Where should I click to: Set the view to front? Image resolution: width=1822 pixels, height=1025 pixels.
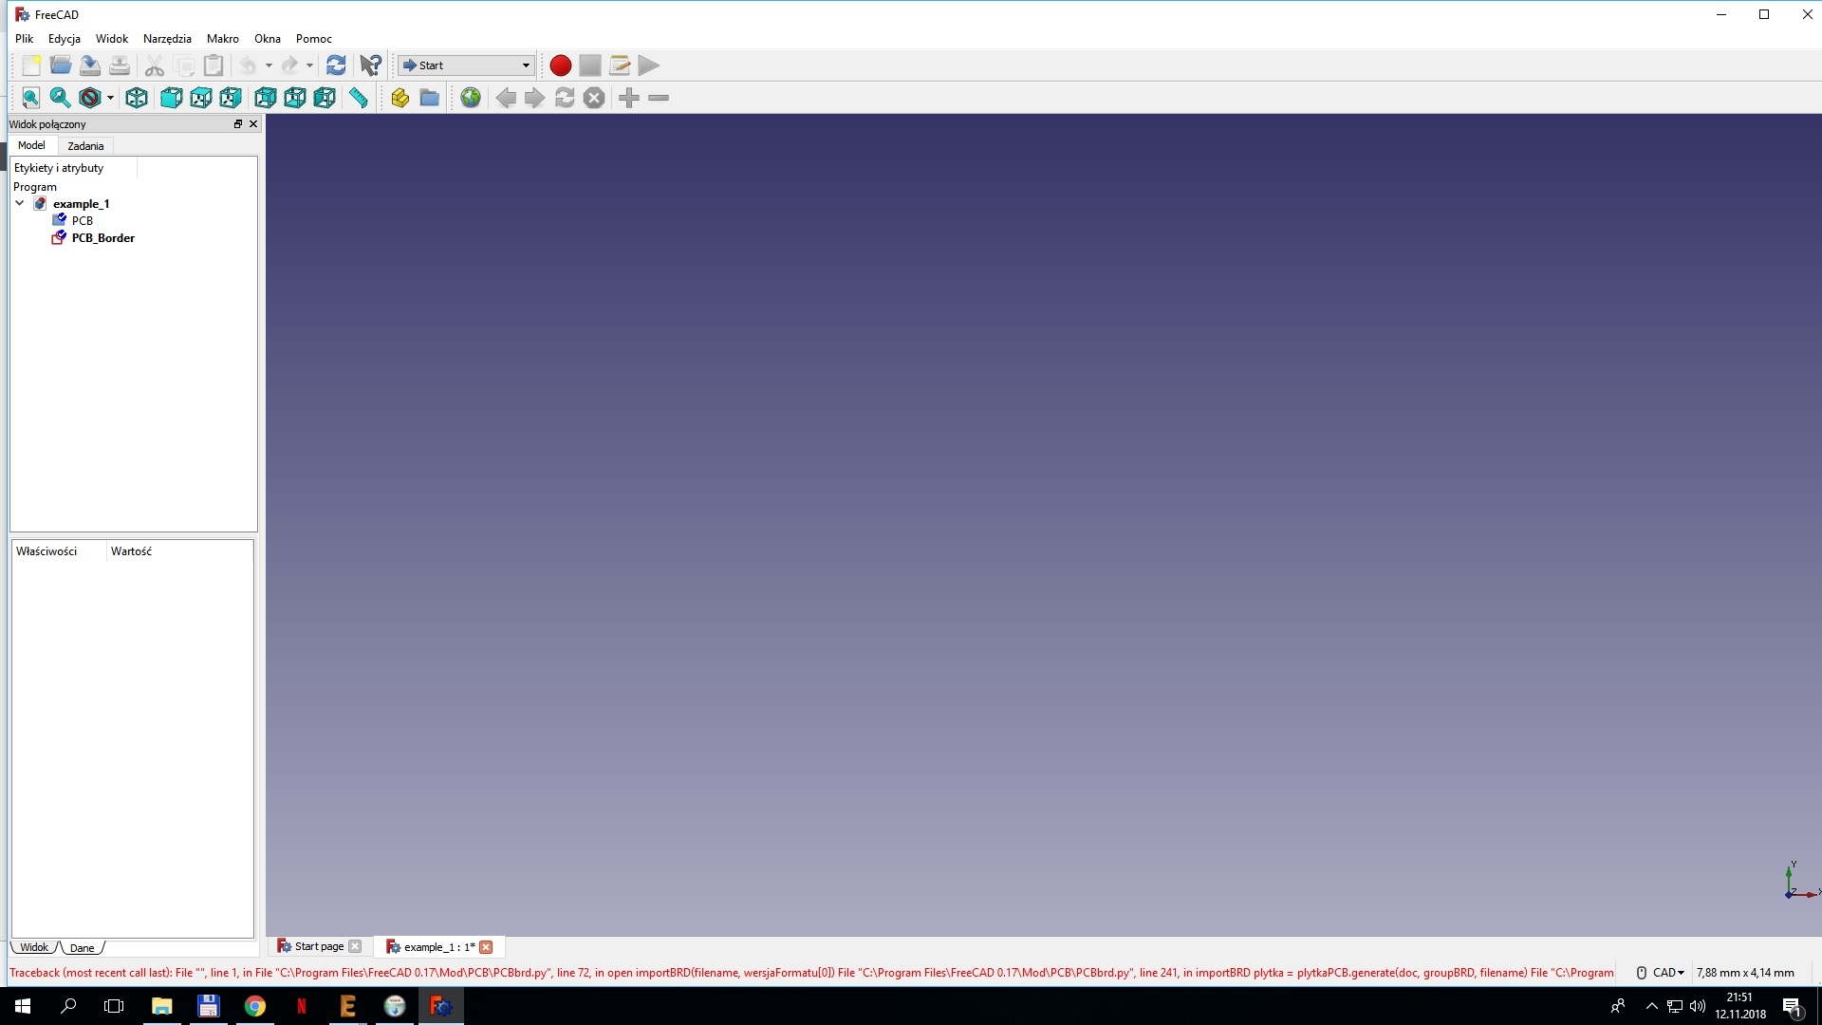pos(171,98)
